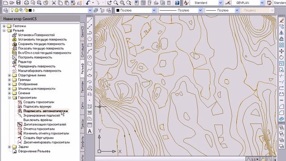Click the Undo arrow icon
The width and height of the screenshot is (286, 161).
[x=88, y=3]
